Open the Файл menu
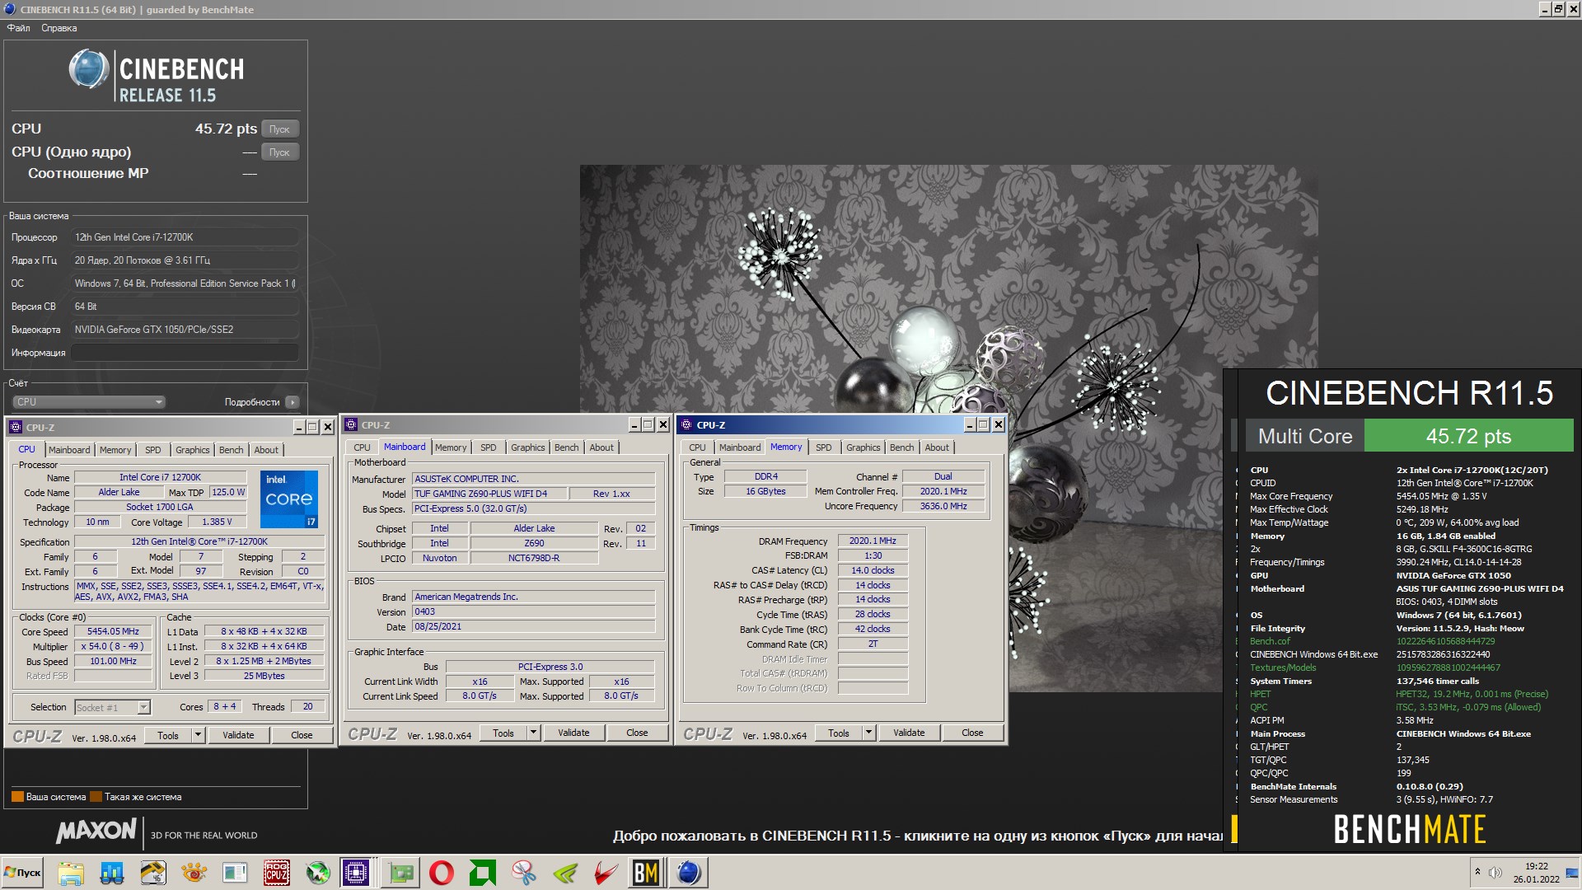This screenshot has height=890, width=1582. coord(18,28)
